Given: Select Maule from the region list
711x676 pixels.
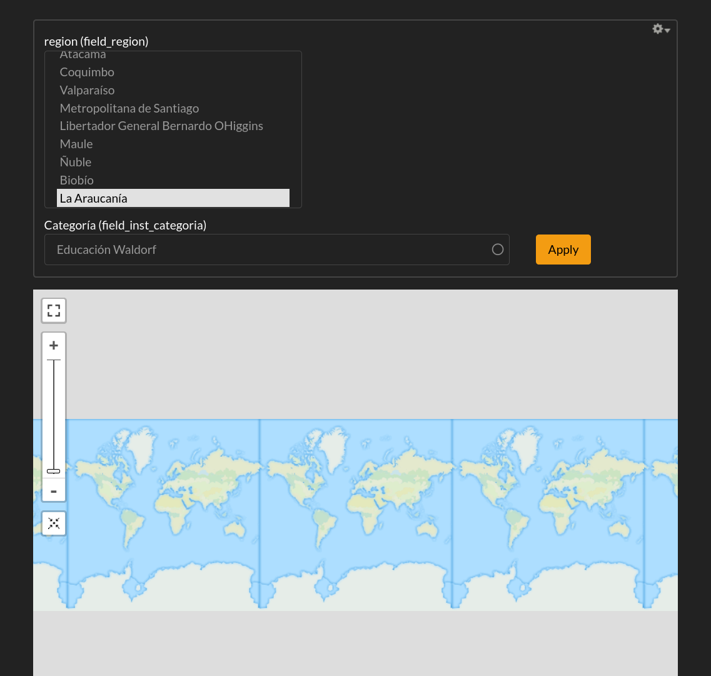Looking at the screenshot, I should pos(76,144).
